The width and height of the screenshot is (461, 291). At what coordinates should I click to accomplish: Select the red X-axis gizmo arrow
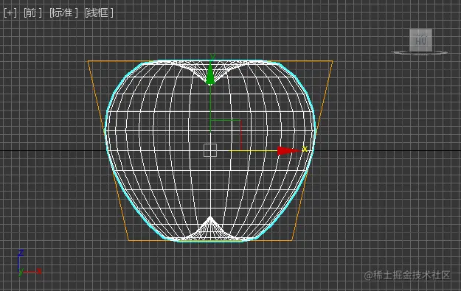(289, 150)
